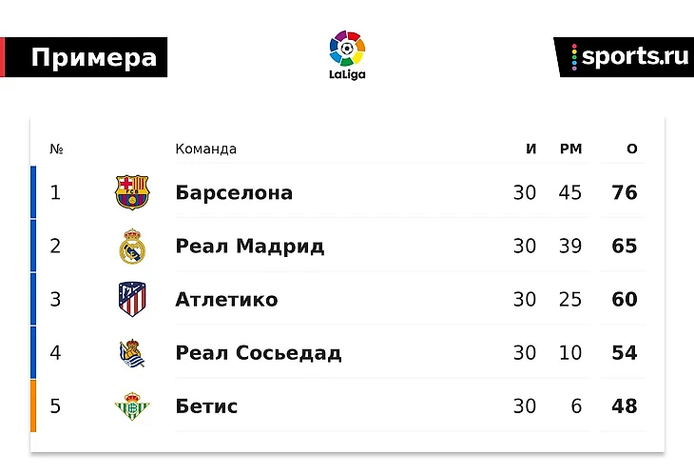Click the № position column header
The width and height of the screenshot is (694, 475).
tap(56, 148)
